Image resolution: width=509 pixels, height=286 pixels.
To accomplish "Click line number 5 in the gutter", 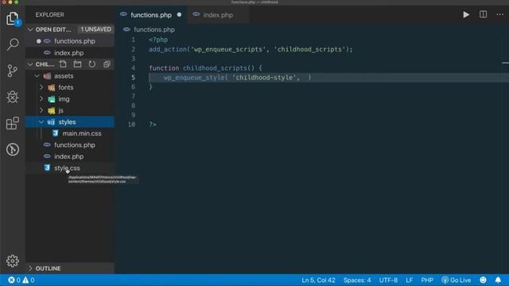I will (133, 78).
